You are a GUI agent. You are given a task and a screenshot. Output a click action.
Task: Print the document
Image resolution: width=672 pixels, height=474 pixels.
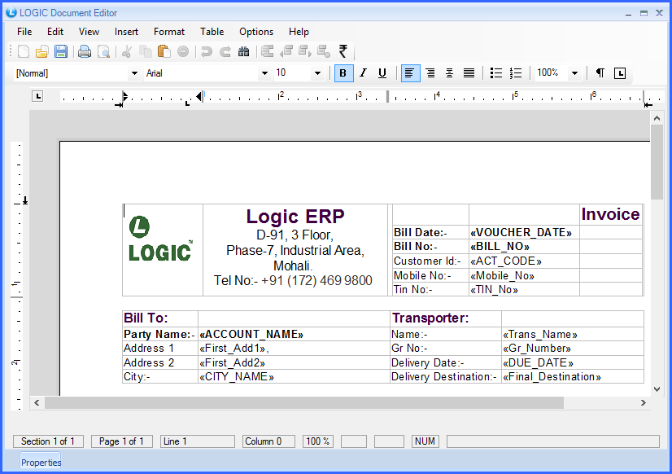85,51
